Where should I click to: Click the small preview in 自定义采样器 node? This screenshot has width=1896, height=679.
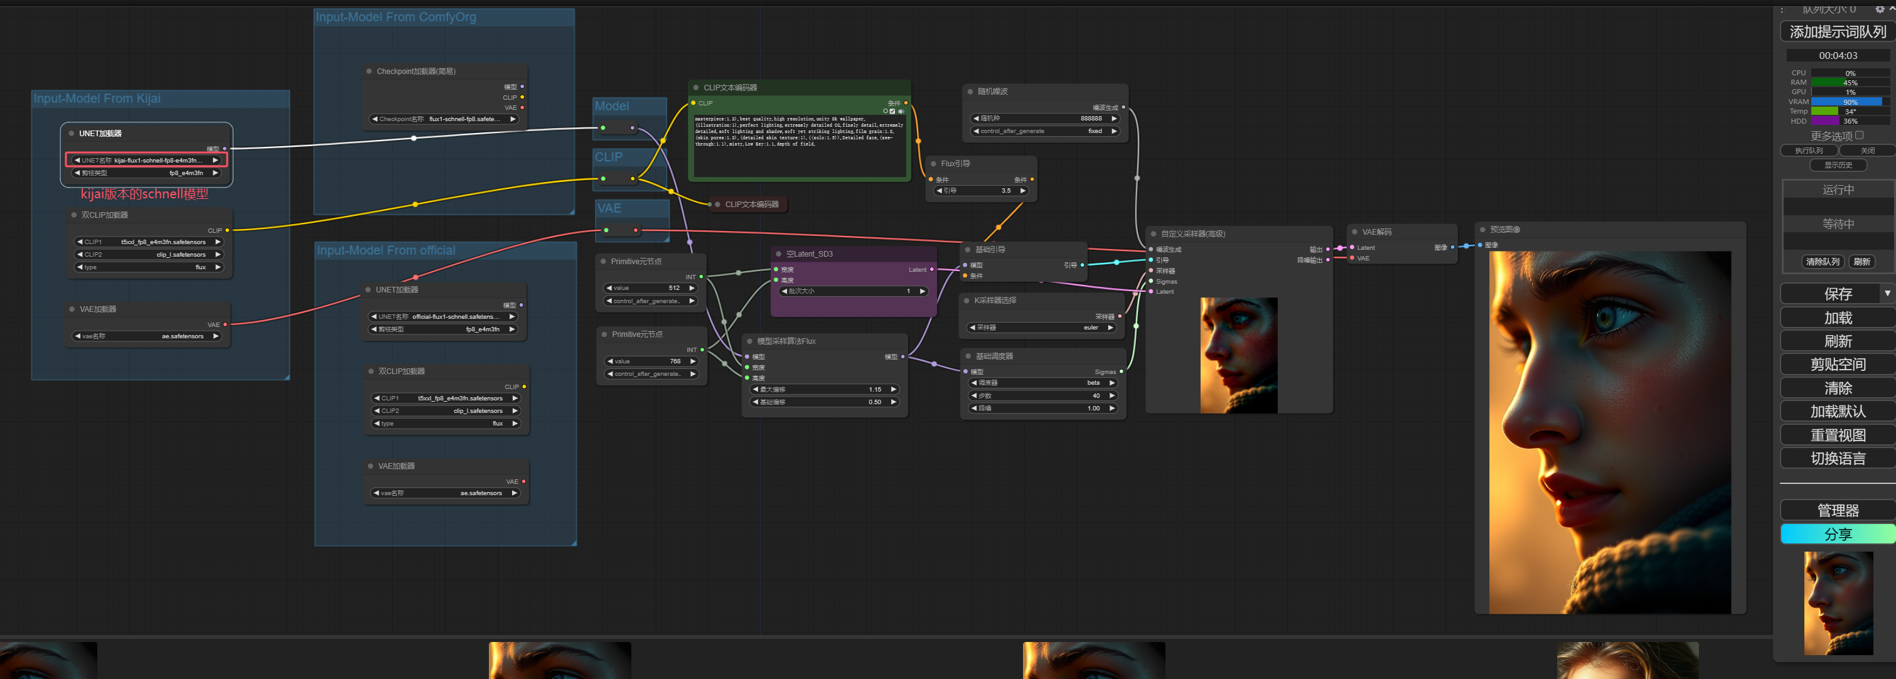pos(1239,355)
